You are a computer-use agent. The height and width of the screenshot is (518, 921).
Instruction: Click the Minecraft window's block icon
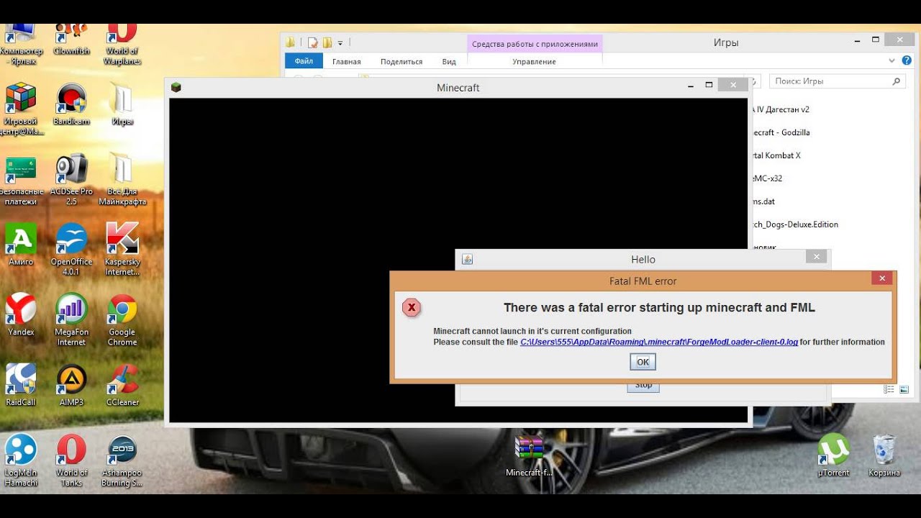pos(176,87)
